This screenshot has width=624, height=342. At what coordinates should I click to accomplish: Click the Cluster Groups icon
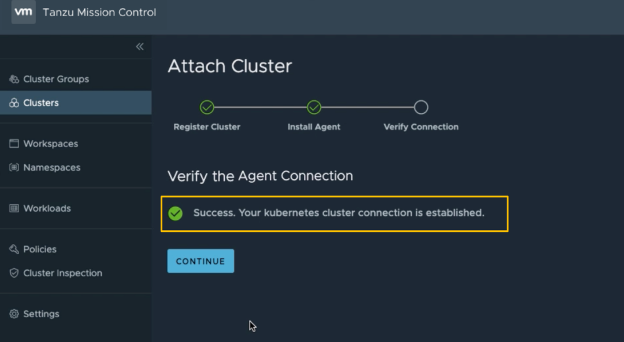[x=14, y=79]
